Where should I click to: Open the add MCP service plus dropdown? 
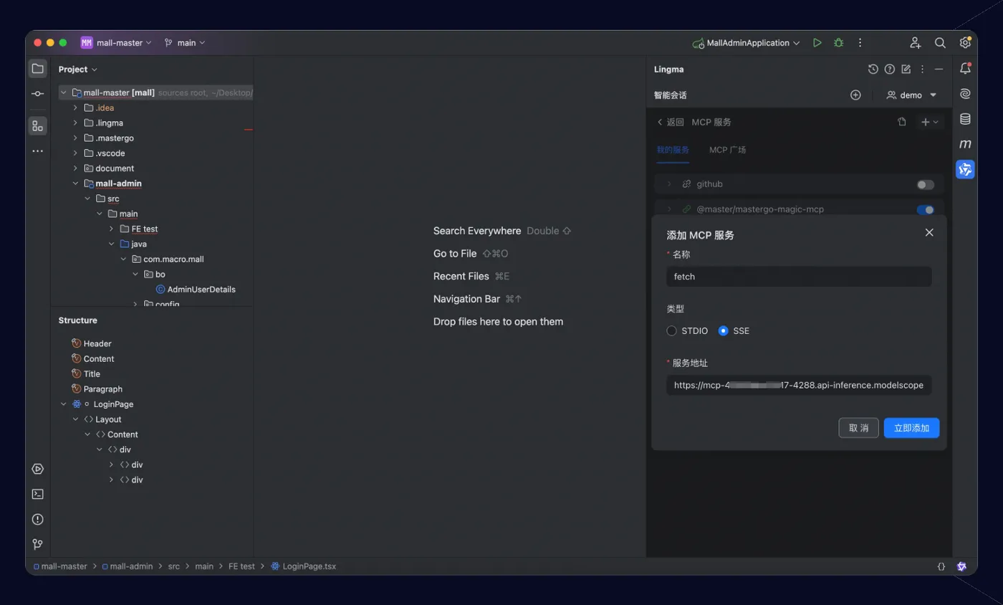point(930,122)
